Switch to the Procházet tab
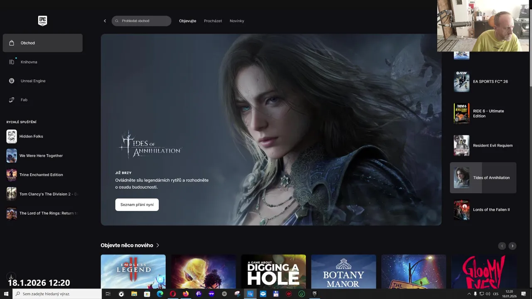Image resolution: width=532 pixels, height=299 pixels. point(213,21)
